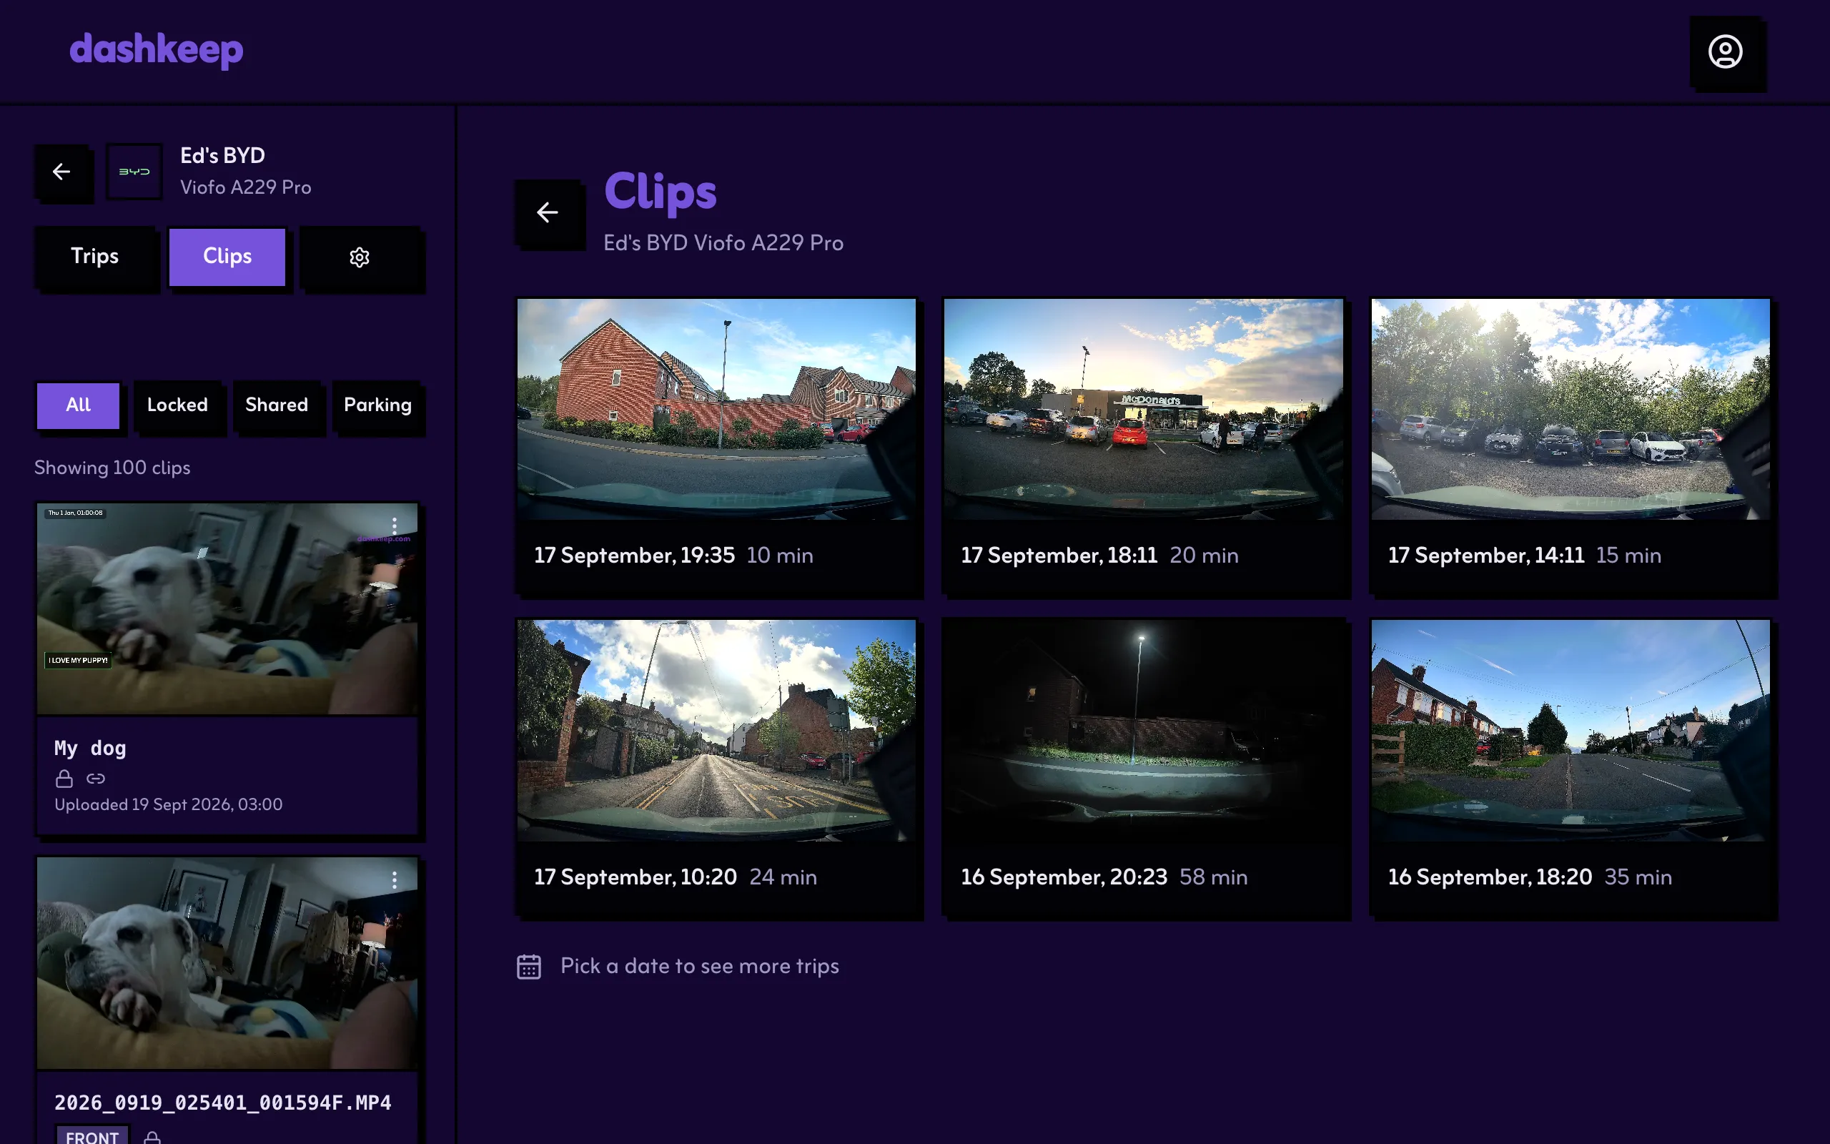1830x1144 pixels.
Task: Go back using sidebar arrow beside Ed's BYD
Action: coord(62,172)
